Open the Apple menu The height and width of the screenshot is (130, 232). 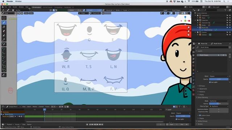(3, 1)
